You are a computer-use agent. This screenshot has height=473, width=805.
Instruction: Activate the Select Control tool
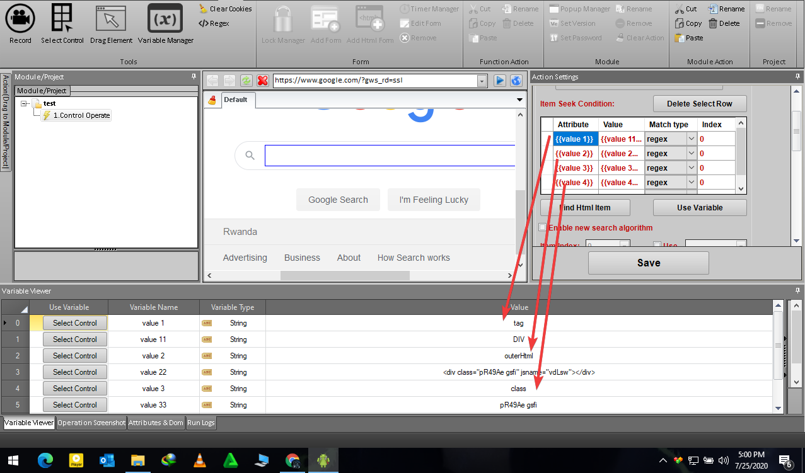[62, 23]
